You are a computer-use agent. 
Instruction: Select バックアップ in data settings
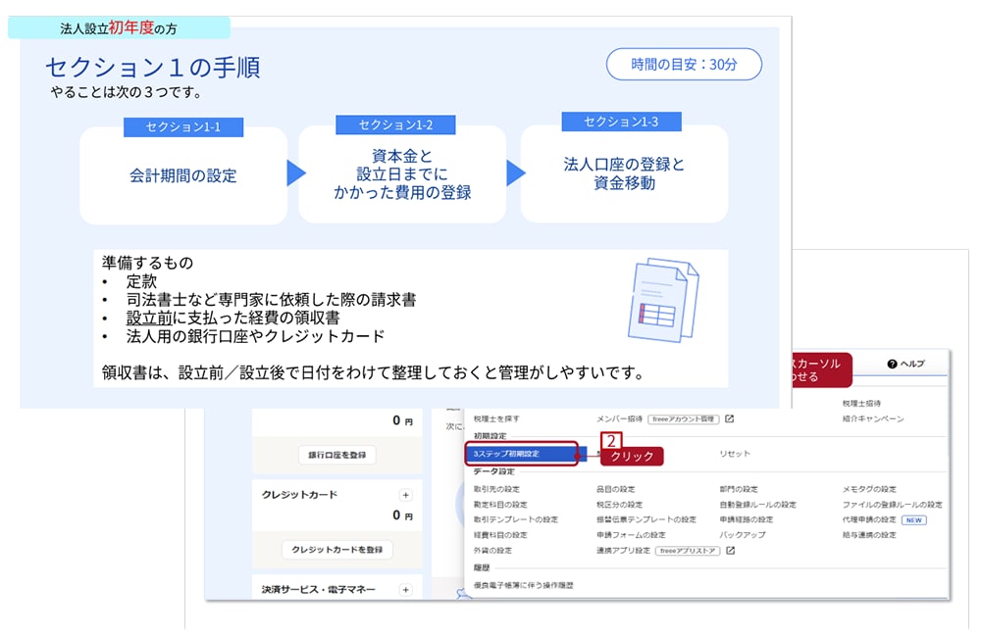coord(742,535)
